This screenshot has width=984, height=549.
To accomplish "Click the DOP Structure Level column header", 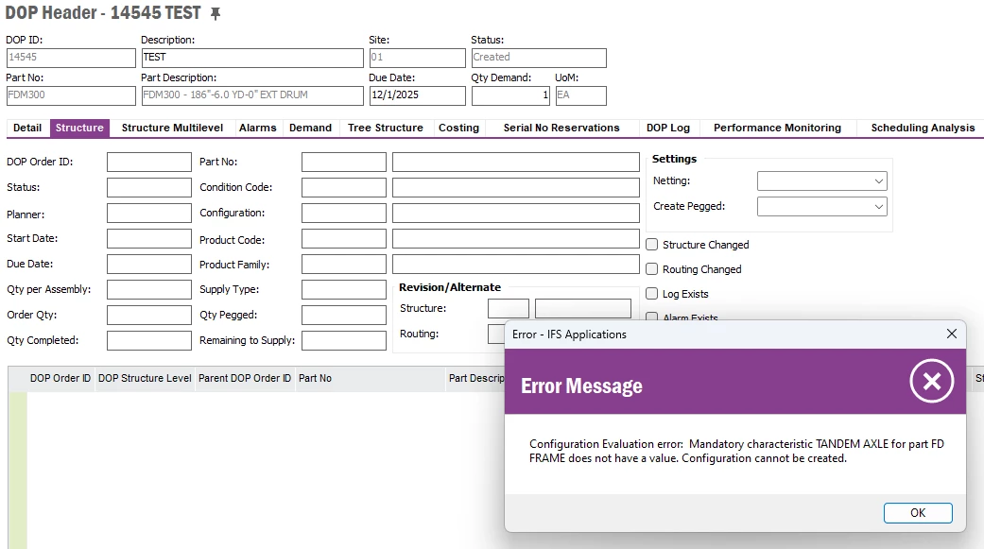I will click(145, 378).
